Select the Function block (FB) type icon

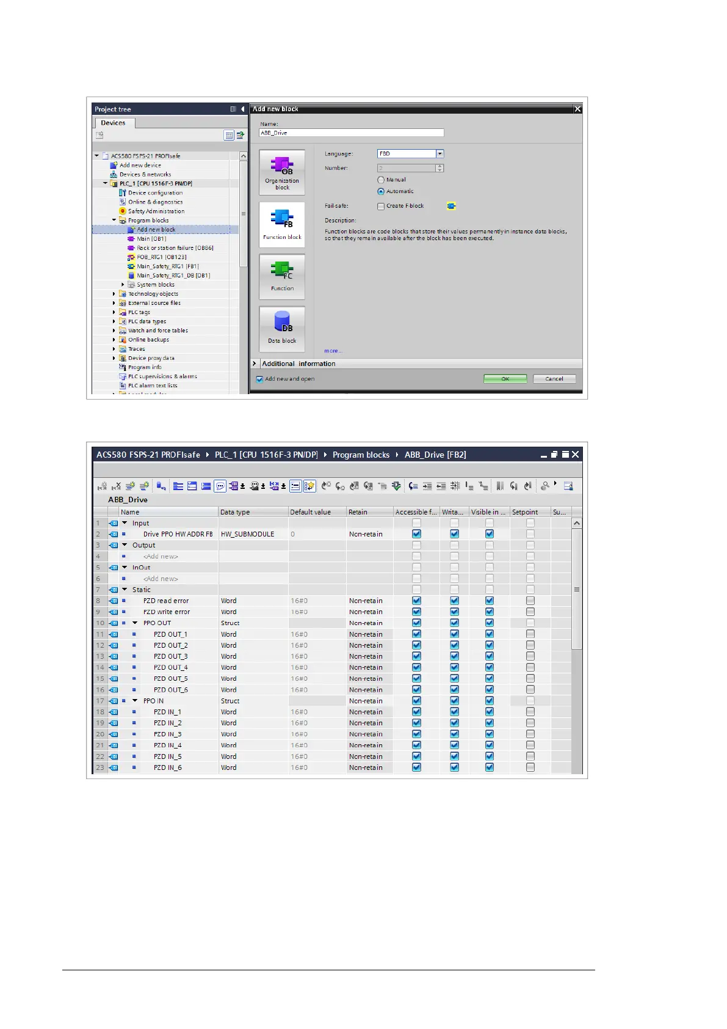pyautogui.click(x=282, y=224)
